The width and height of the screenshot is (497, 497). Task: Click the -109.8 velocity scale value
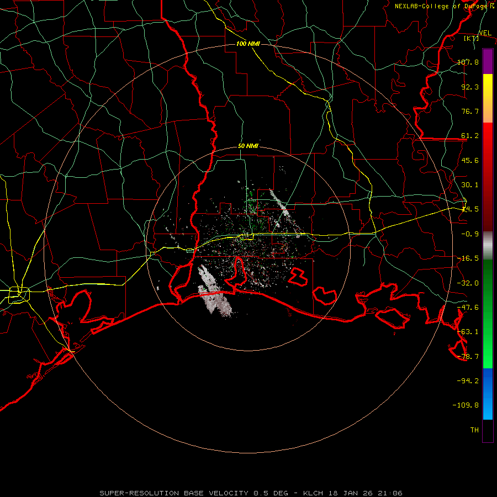pyautogui.click(x=466, y=405)
